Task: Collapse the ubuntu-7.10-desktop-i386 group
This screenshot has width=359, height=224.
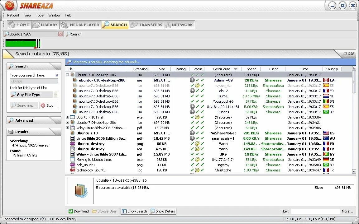Action: [x=67, y=75]
